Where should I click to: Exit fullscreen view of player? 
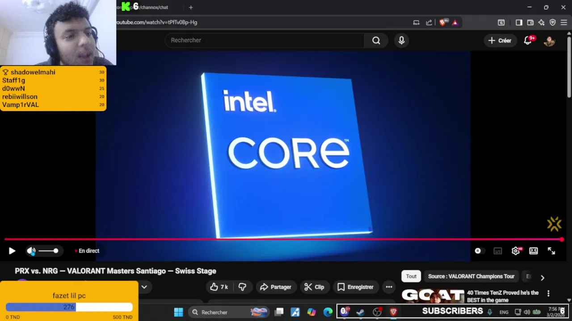click(551, 251)
